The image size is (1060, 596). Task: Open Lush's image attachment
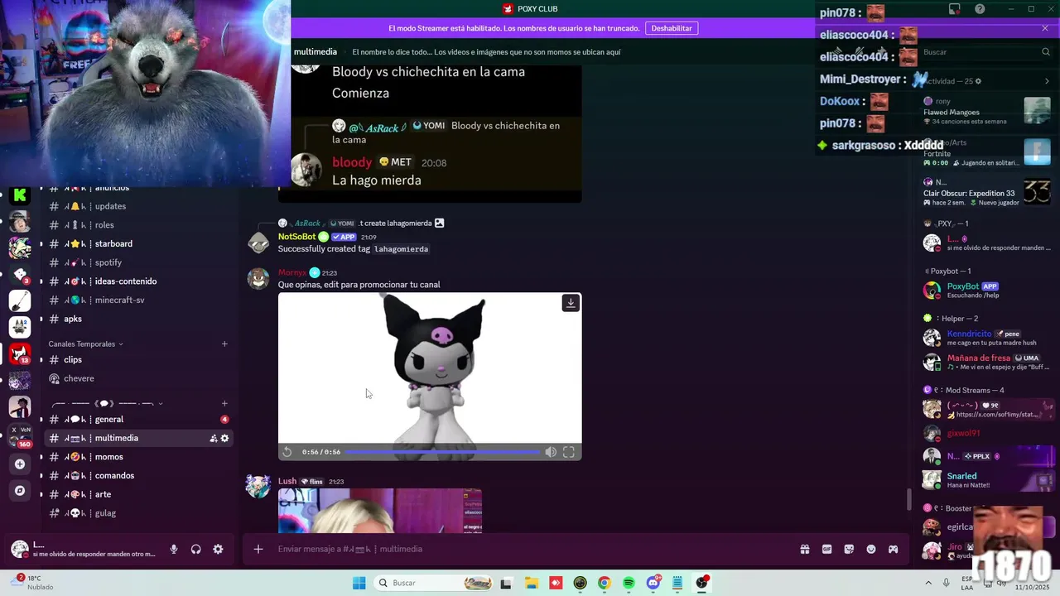pyautogui.click(x=380, y=511)
